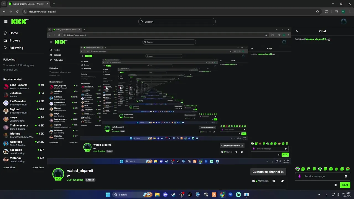Click the green KICK logo
Image resolution: width=354 pixels, height=199 pixels.
(20, 22)
